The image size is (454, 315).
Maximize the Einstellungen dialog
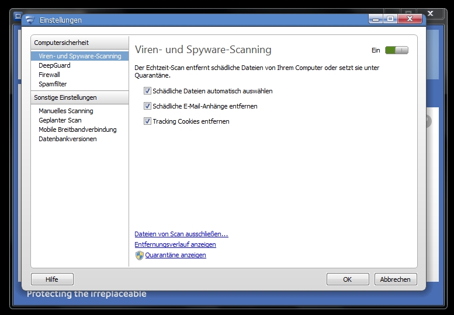click(390, 19)
